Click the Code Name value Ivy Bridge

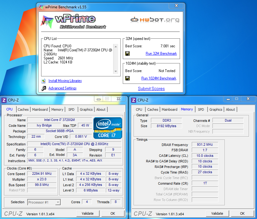[x=44, y=125]
